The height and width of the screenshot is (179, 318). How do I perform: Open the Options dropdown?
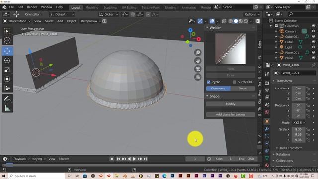pyautogui.click(x=252, y=14)
